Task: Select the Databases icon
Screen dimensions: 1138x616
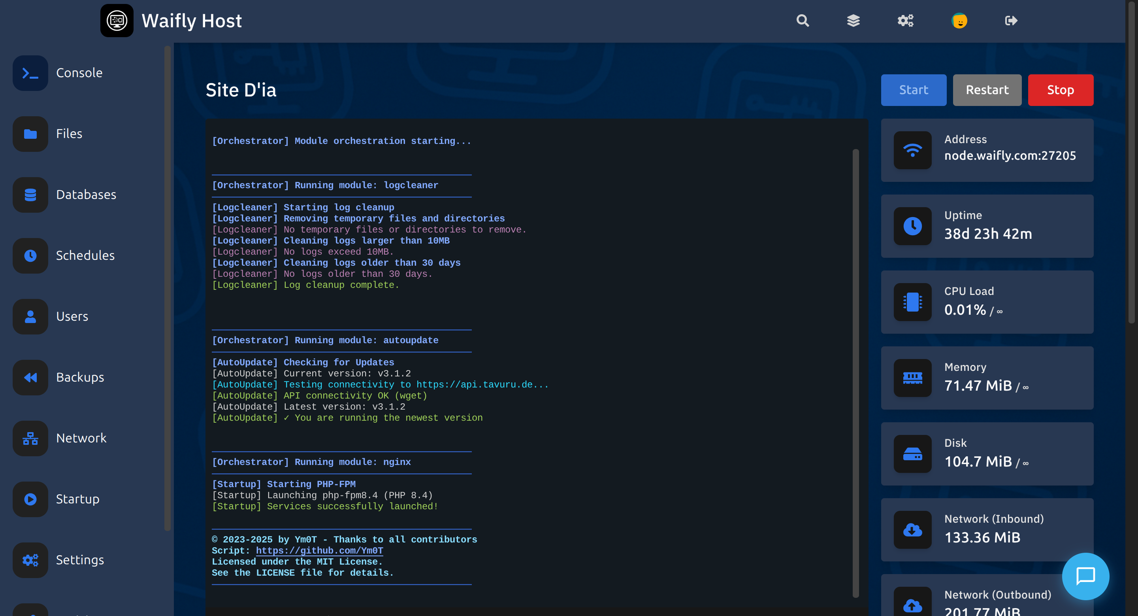Action: coord(30,195)
